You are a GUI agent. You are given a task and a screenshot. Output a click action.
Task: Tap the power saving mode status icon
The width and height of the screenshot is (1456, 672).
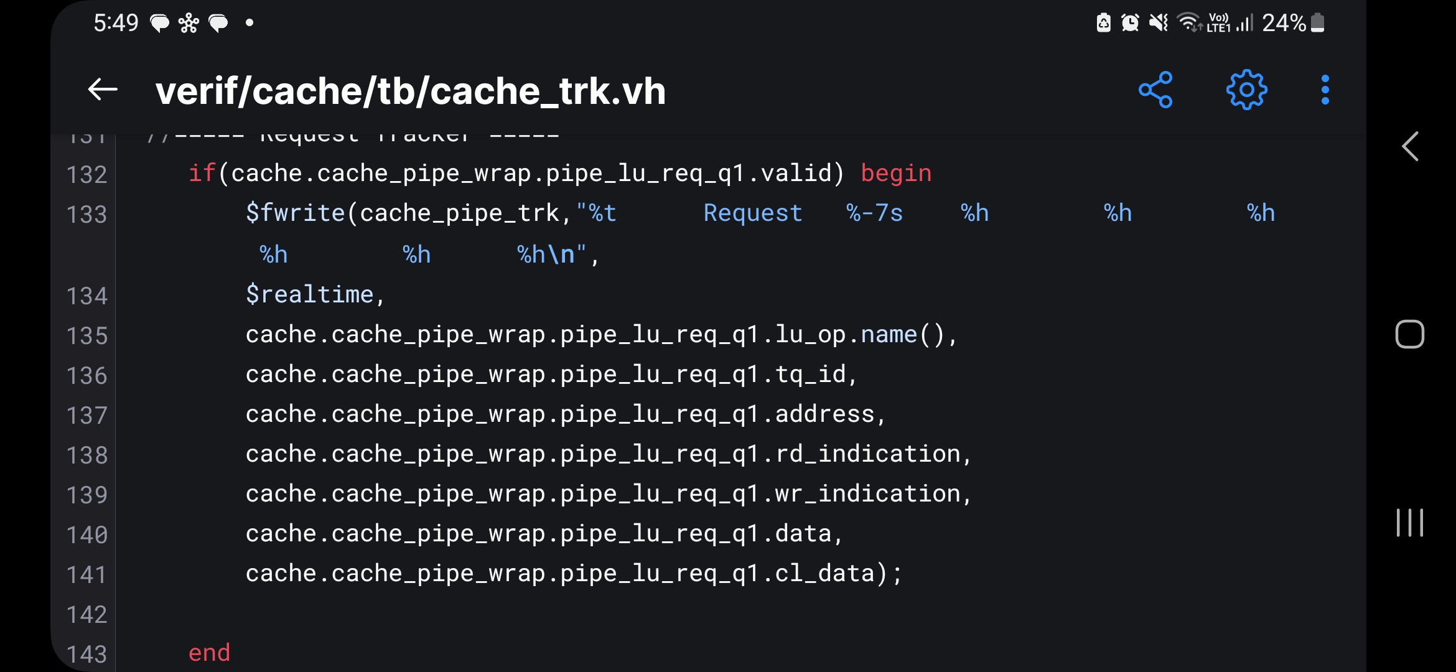point(1103,22)
